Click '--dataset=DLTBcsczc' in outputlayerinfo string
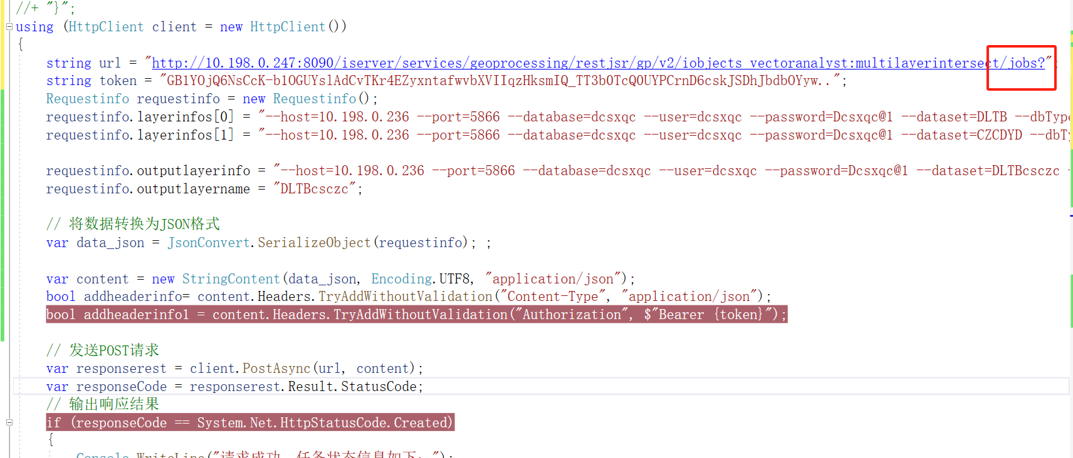 pyautogui.click(x=988, y=171)
